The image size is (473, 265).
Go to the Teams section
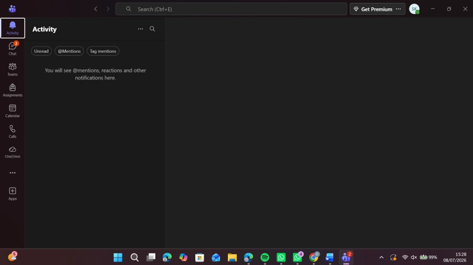coord(13,69)
